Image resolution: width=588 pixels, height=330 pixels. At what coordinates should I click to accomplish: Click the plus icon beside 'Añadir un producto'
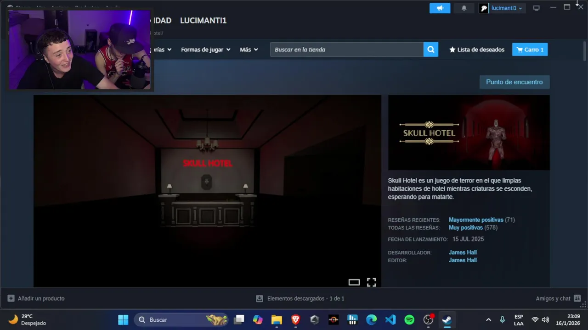coord(11,298)
